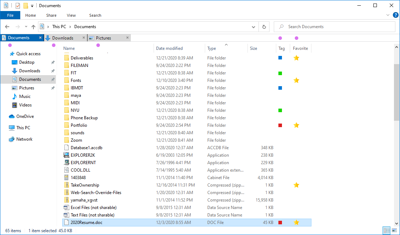Click the Back navigation arrow
Screen dimensions: 400x235
click(7, 27)
